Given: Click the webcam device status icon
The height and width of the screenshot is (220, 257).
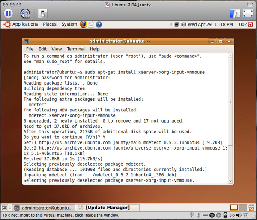Looking at the screenshot, I should [x=191, y=215].
